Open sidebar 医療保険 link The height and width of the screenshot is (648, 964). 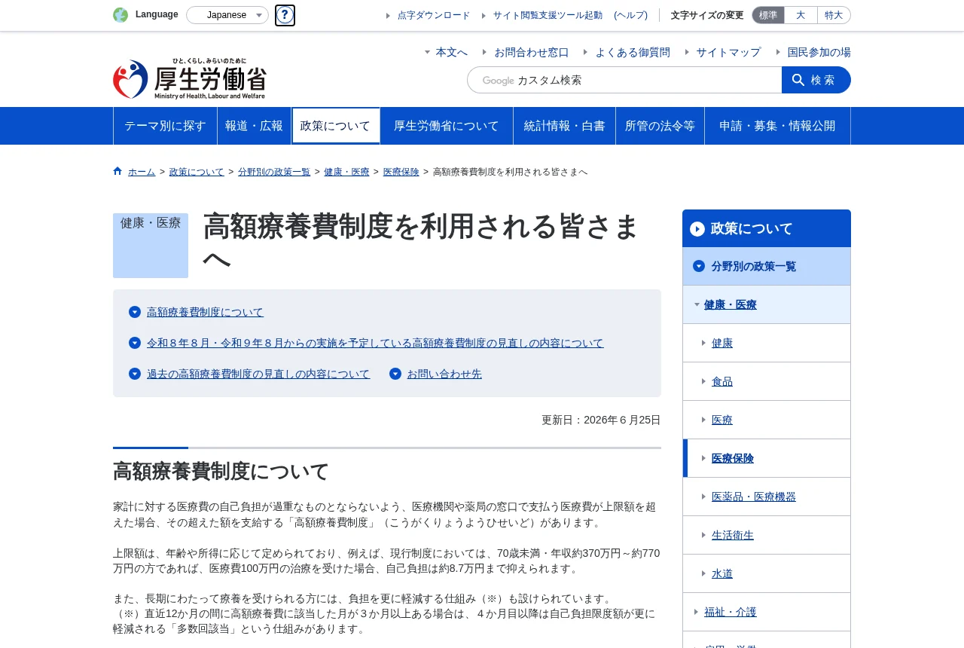(733, 458)
